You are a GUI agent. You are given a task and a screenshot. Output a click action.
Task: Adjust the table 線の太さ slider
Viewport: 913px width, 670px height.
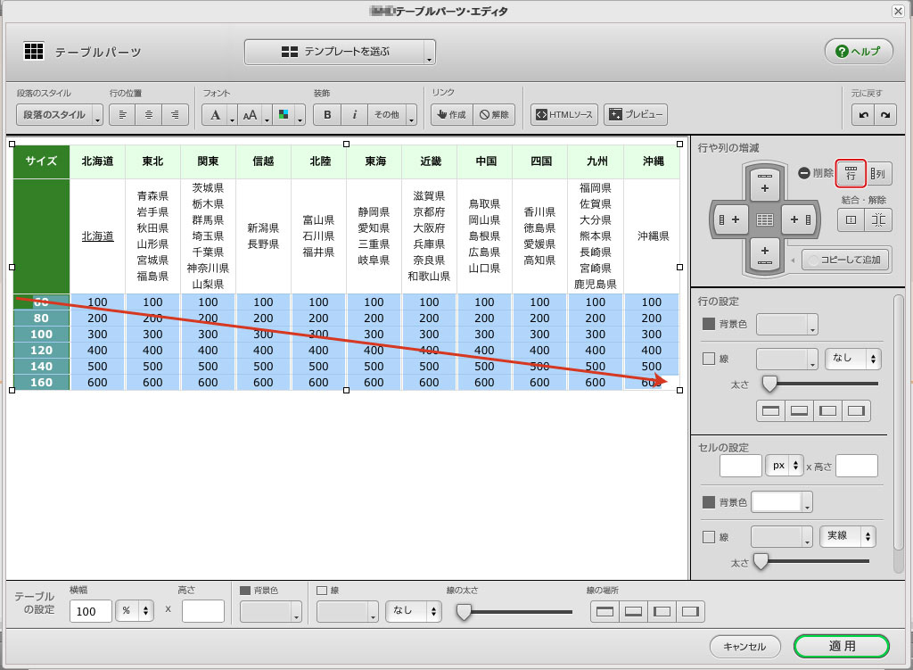(x=464, y=612)
